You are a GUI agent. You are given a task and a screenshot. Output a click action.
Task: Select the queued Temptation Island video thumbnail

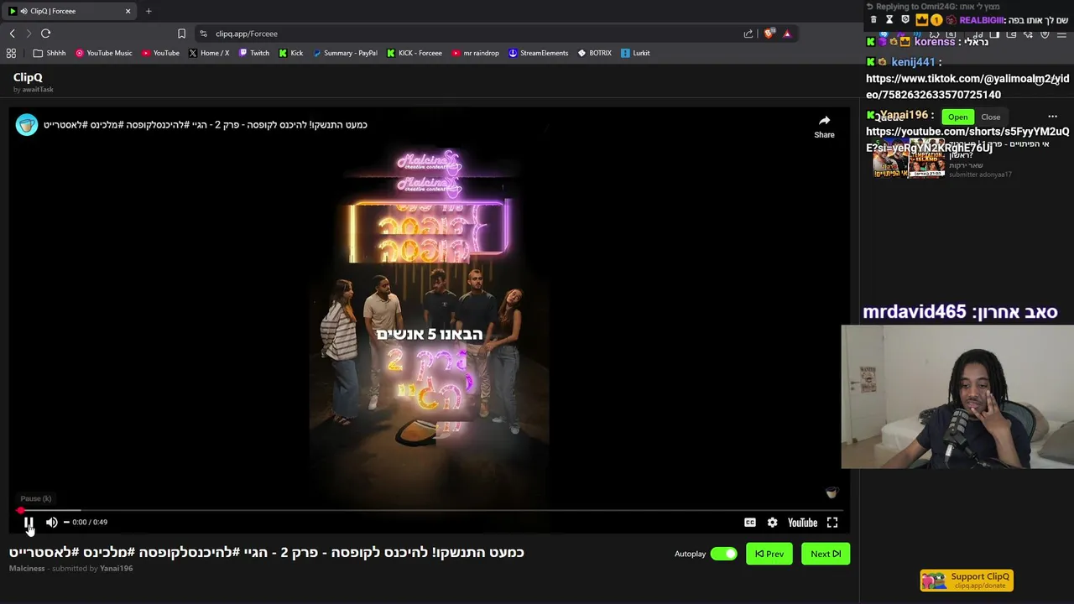coord(909,159)
